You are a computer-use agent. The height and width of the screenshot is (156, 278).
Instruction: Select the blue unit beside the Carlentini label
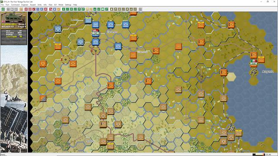pyautogui.click(x=110, y=25)
